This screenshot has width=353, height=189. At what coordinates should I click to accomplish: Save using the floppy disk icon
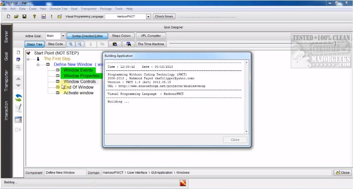point(25,17)
